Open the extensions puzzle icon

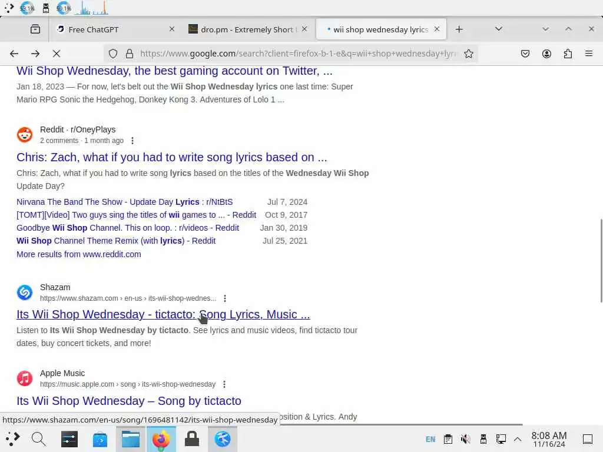click(568, 54)
